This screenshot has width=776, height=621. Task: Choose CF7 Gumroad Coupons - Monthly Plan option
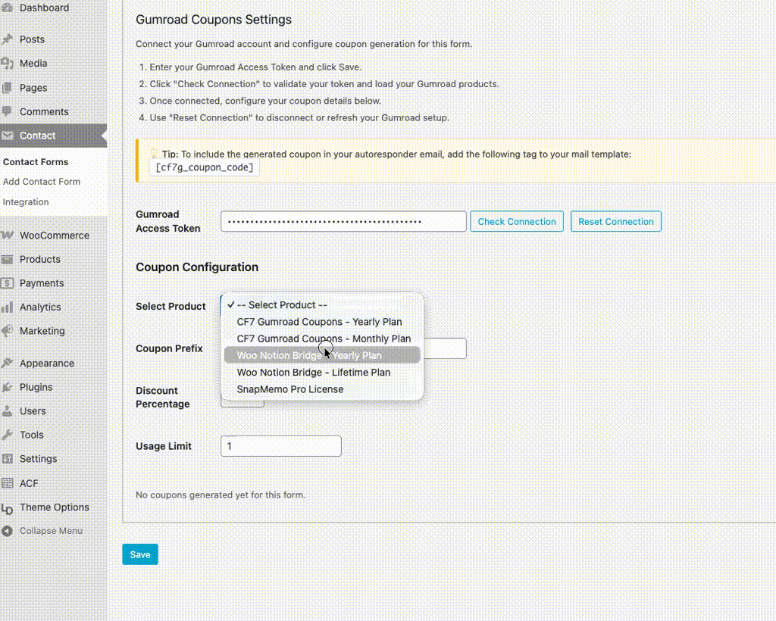(x=324, y=338)
